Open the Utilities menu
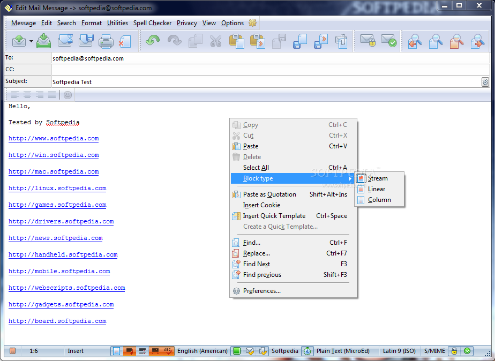This screenshot has width=495, height=361. click(117, 23)
